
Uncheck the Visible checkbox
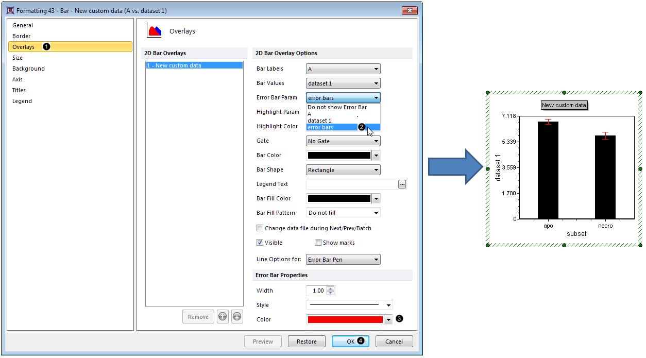pos(260,243)
